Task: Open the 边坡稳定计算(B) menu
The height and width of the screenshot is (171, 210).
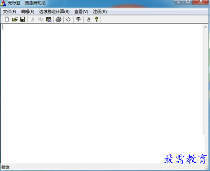Action: point(54,12)
